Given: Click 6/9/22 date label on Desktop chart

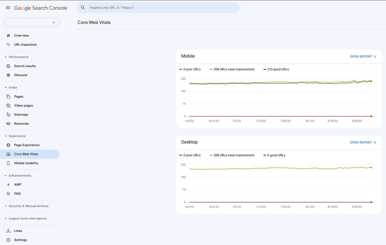Looking at the screenshot, I should (190, 207).
